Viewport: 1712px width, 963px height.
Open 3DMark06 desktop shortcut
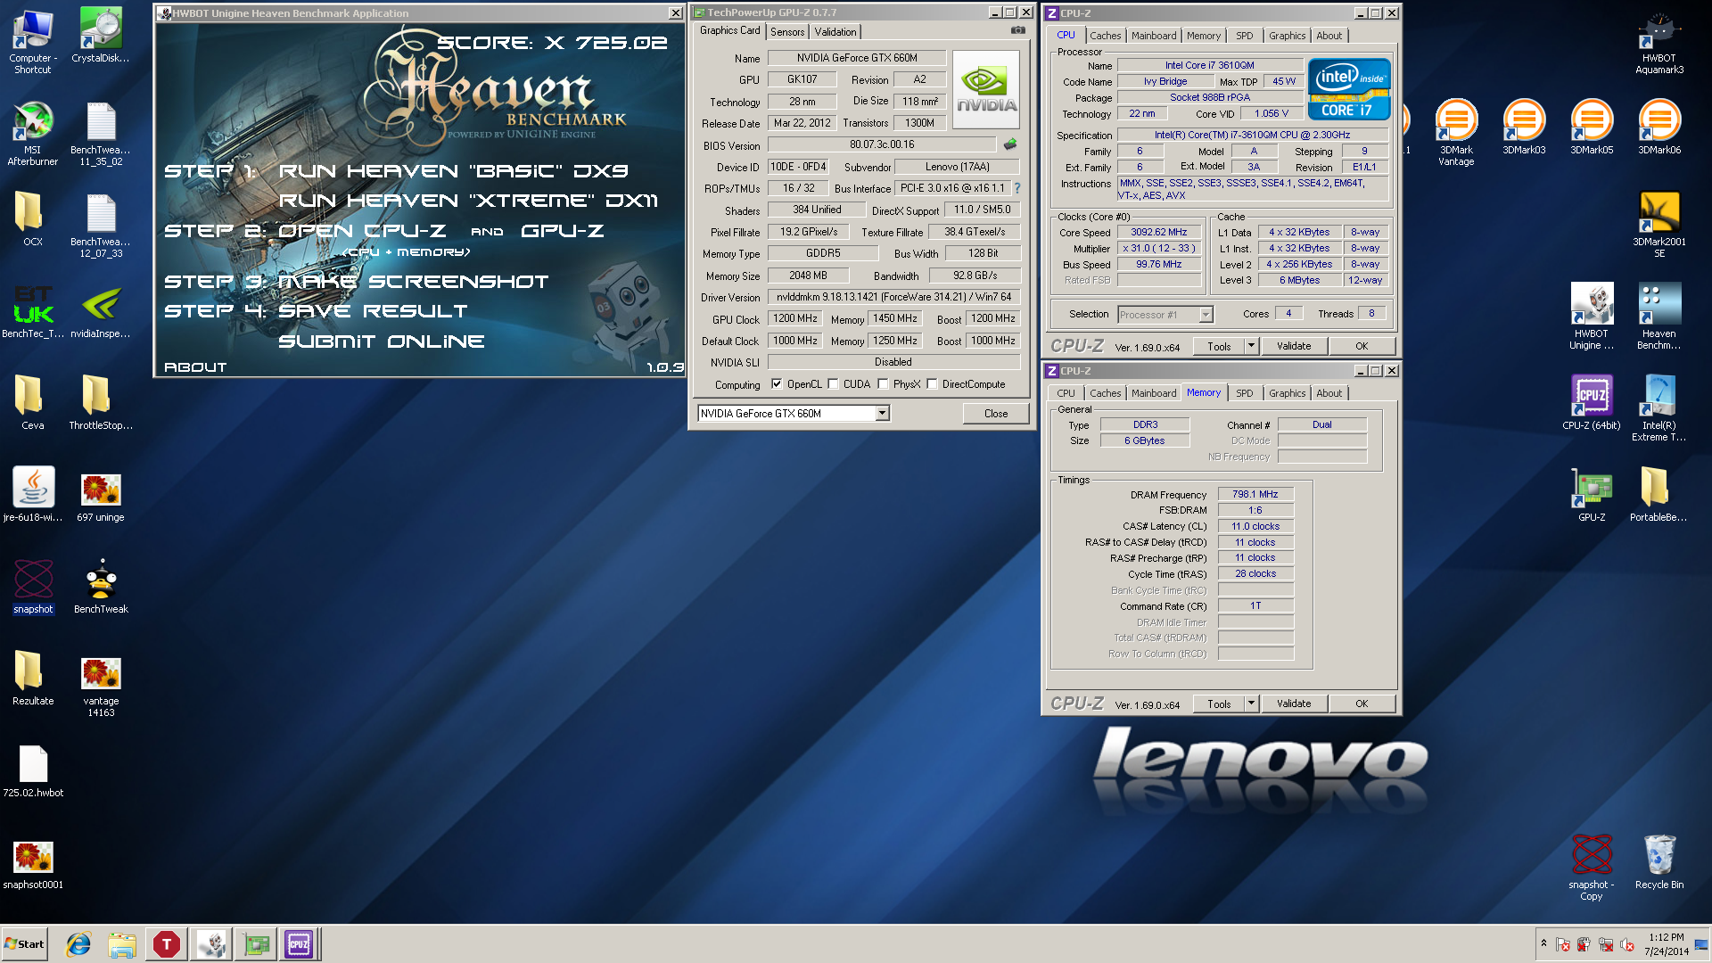coord(1659,128)
